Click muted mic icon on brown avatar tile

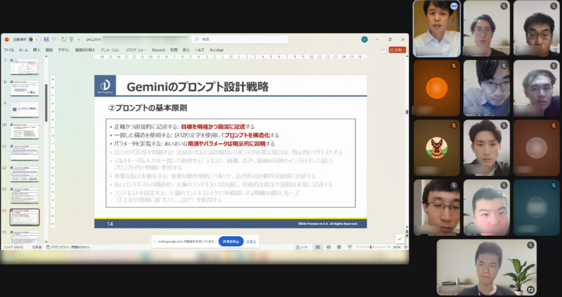click(x=554, y=125)
